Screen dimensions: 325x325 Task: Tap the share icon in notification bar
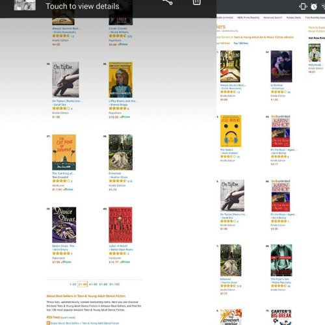coord(168,2)
